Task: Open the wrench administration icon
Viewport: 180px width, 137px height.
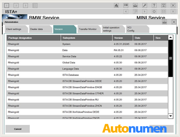Action: (x=145, y=5)
